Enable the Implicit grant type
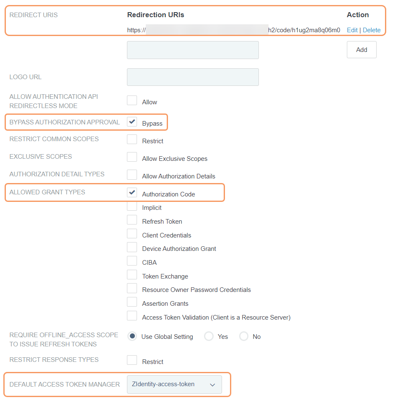 (x=132, y=207)
